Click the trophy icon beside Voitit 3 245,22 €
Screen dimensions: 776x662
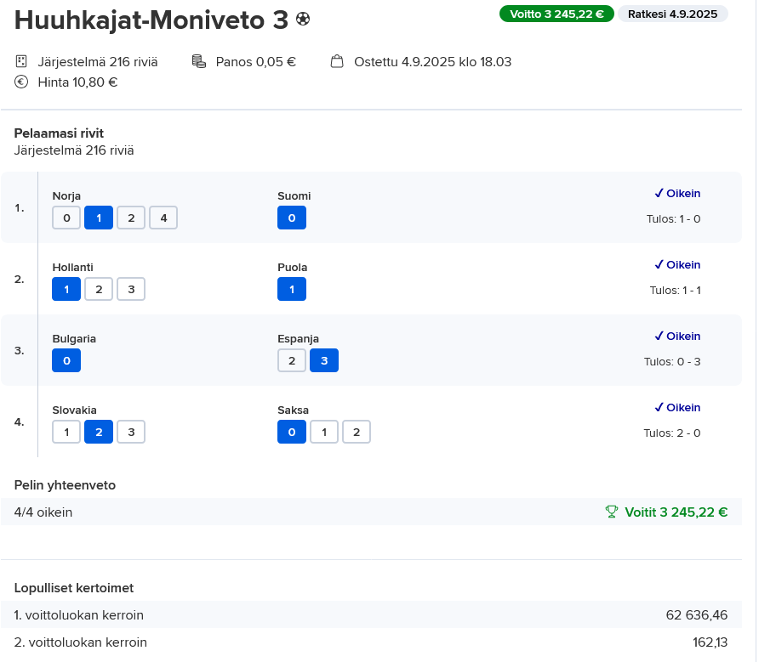click(x=611, y=512)
